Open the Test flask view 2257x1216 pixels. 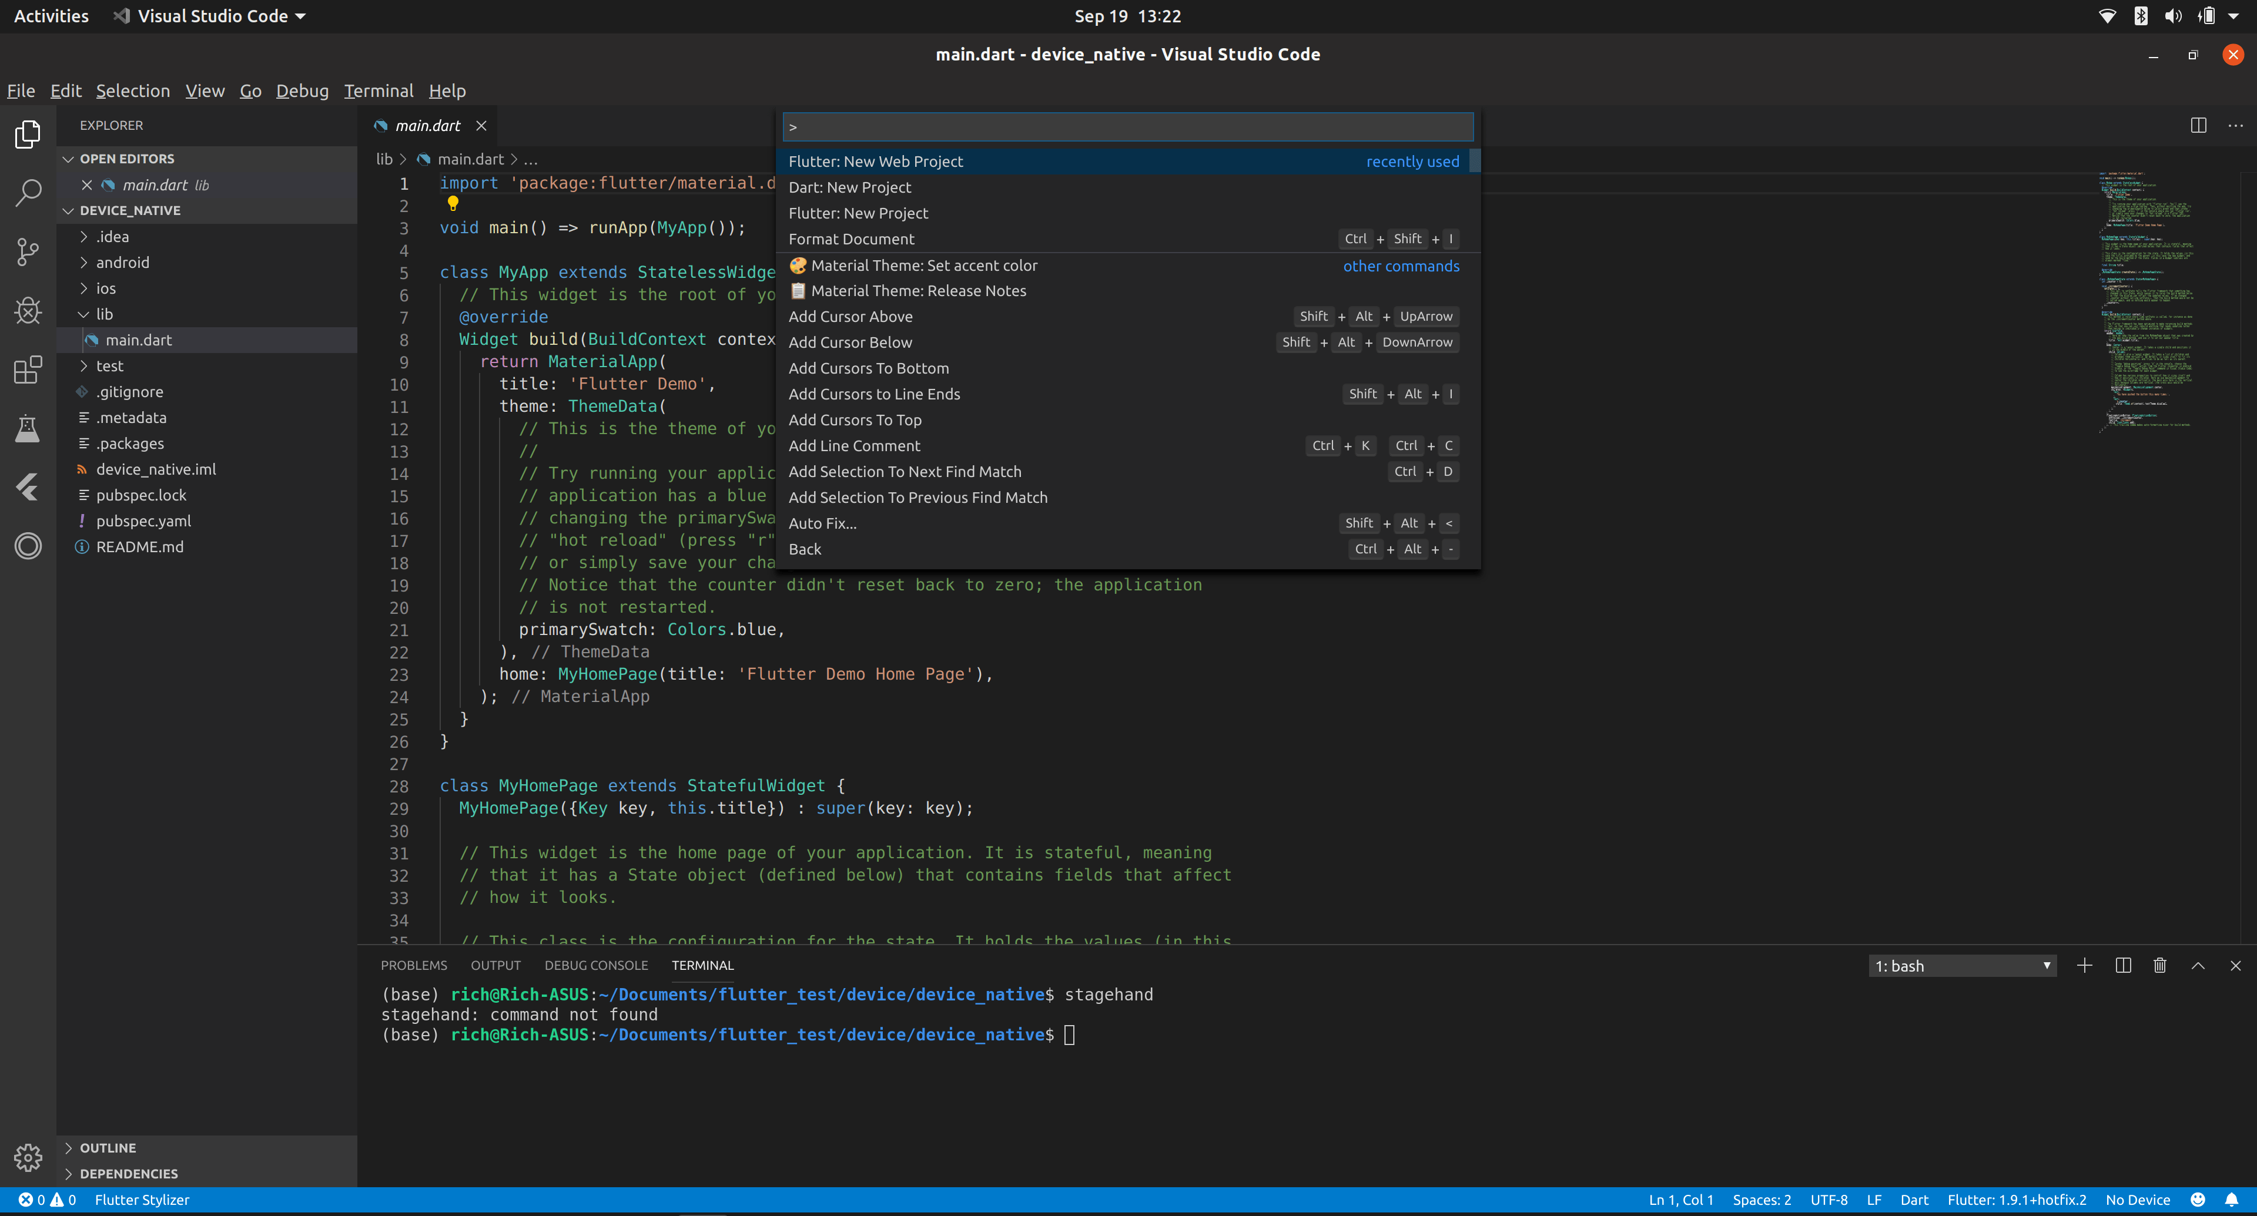point(28,428)
